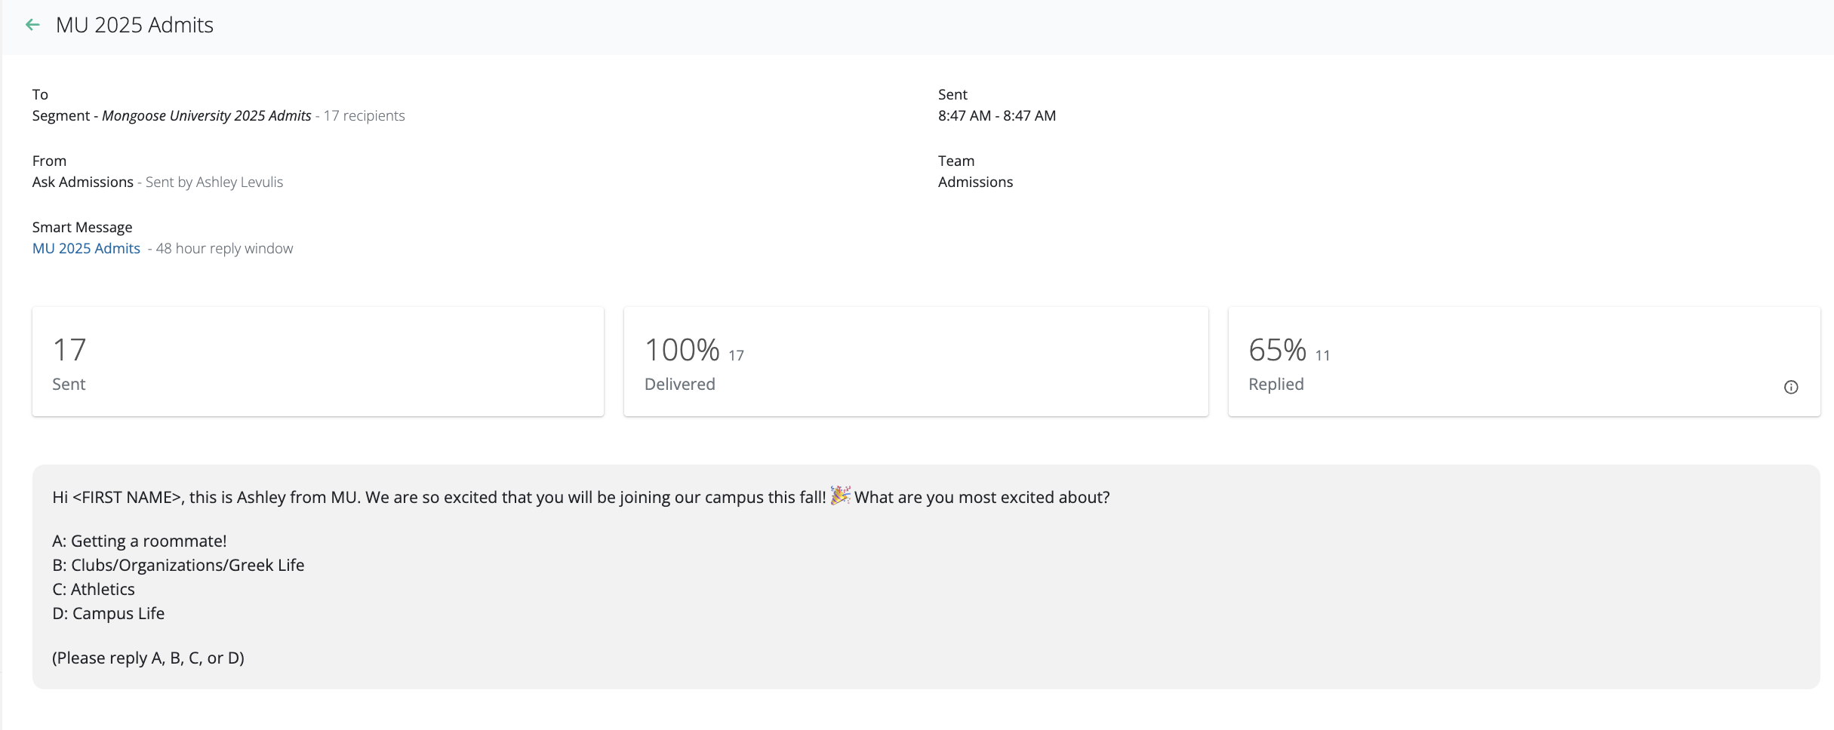Click the MU 2025 Admits page title
Viewport: 1834px width, 730px height.
coord(134,25)
